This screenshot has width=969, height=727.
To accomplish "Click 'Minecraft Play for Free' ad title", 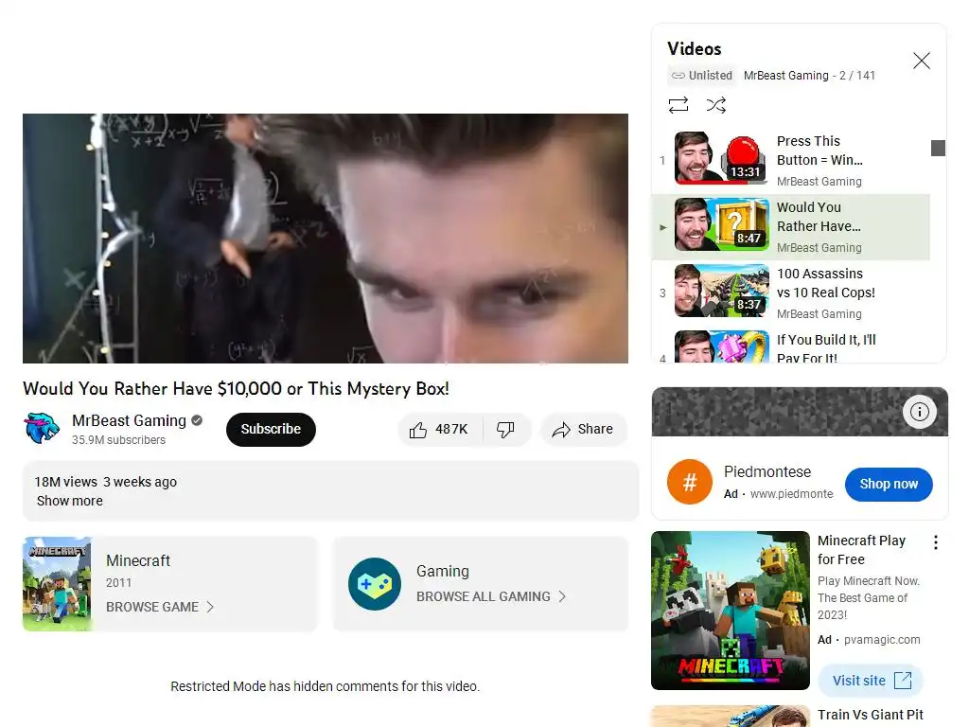I will (861, 550).
